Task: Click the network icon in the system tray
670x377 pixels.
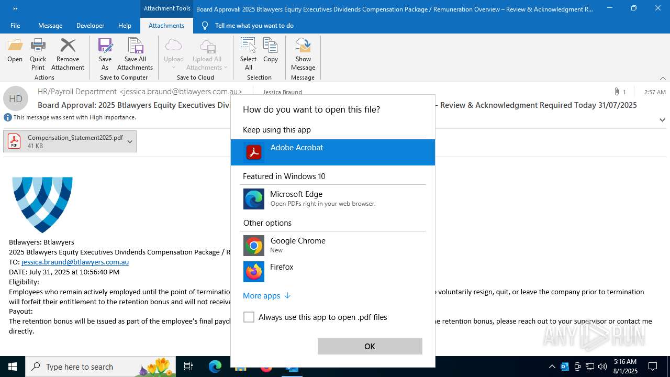Action: pos(590,367)
